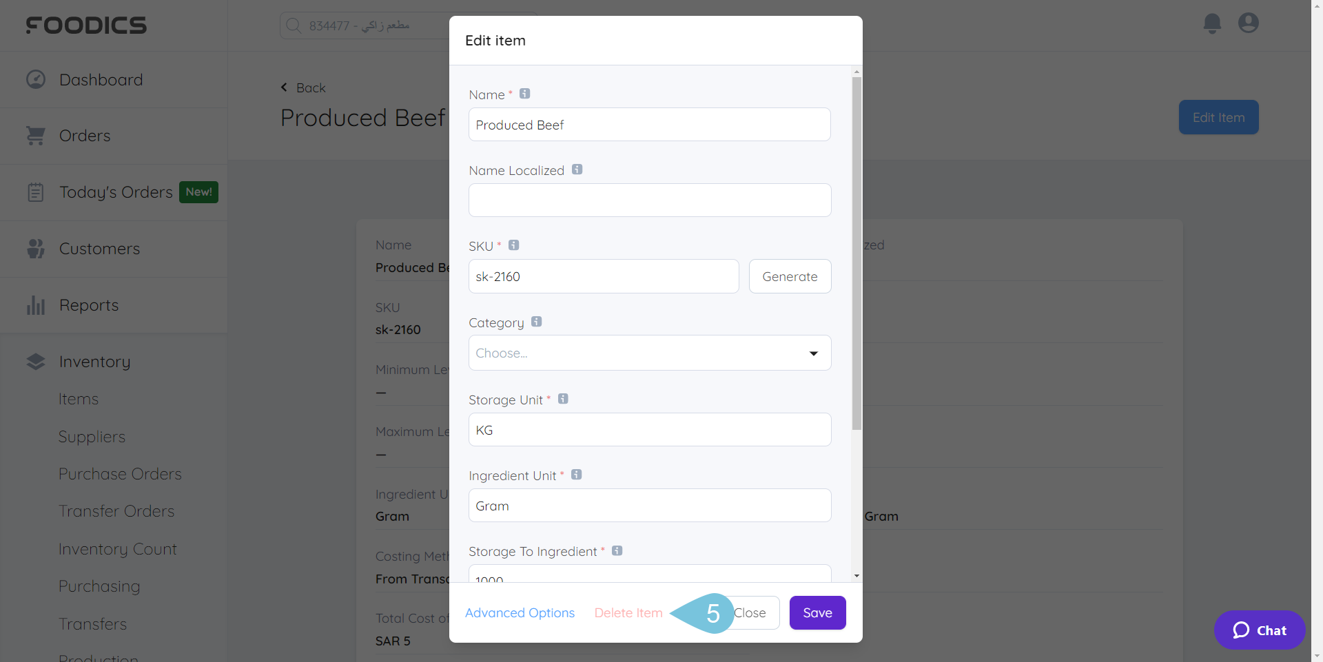Open Advanced Options link
1323x662 pixels.
(520, 612)
